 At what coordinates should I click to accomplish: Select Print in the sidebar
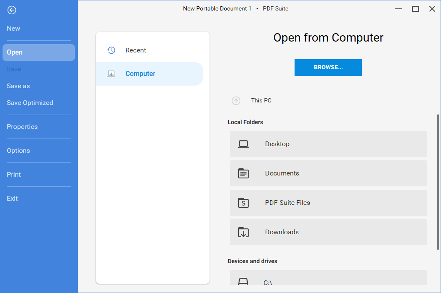pos(14,175)
